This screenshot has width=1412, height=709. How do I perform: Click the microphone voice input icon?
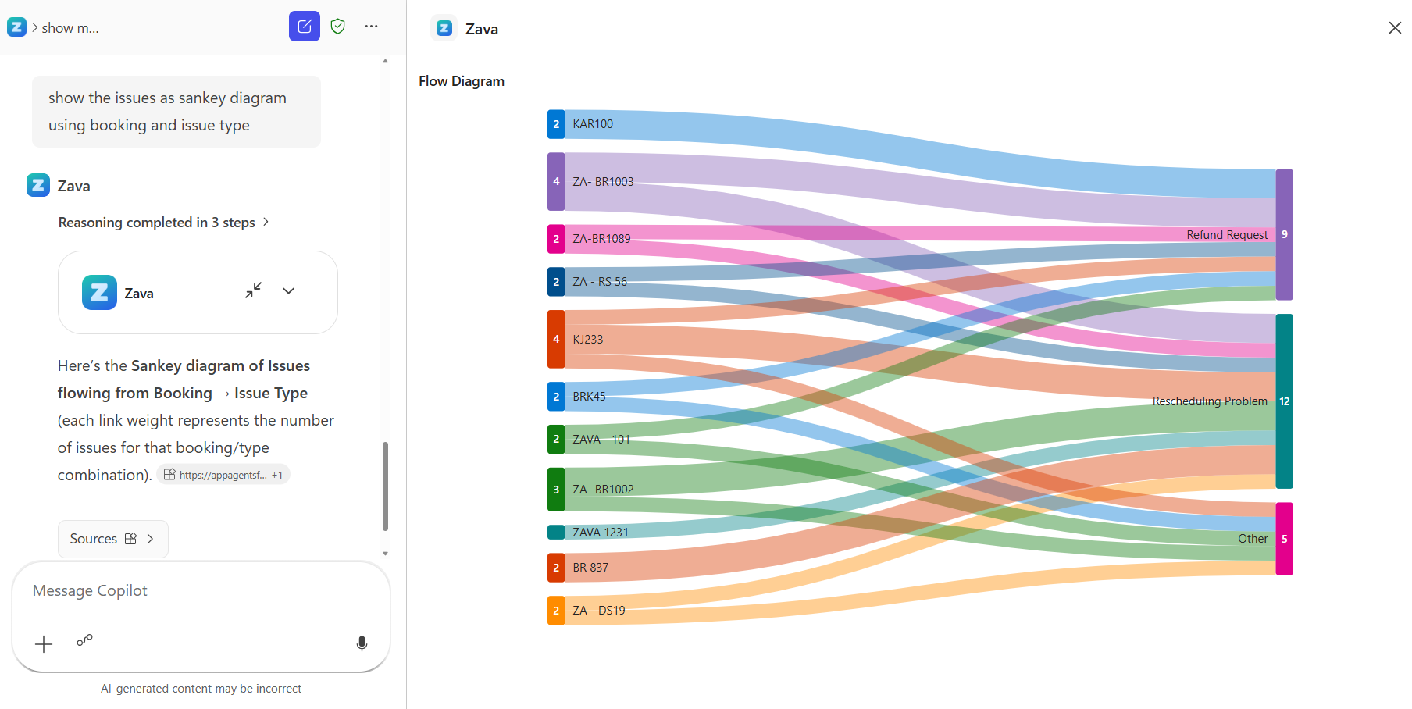pyautogui.click(x=362, y=643)
